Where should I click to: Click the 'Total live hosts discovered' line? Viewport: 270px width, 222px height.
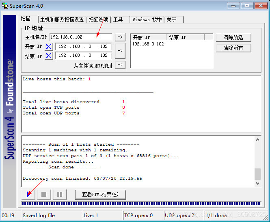tap(74, 102)
